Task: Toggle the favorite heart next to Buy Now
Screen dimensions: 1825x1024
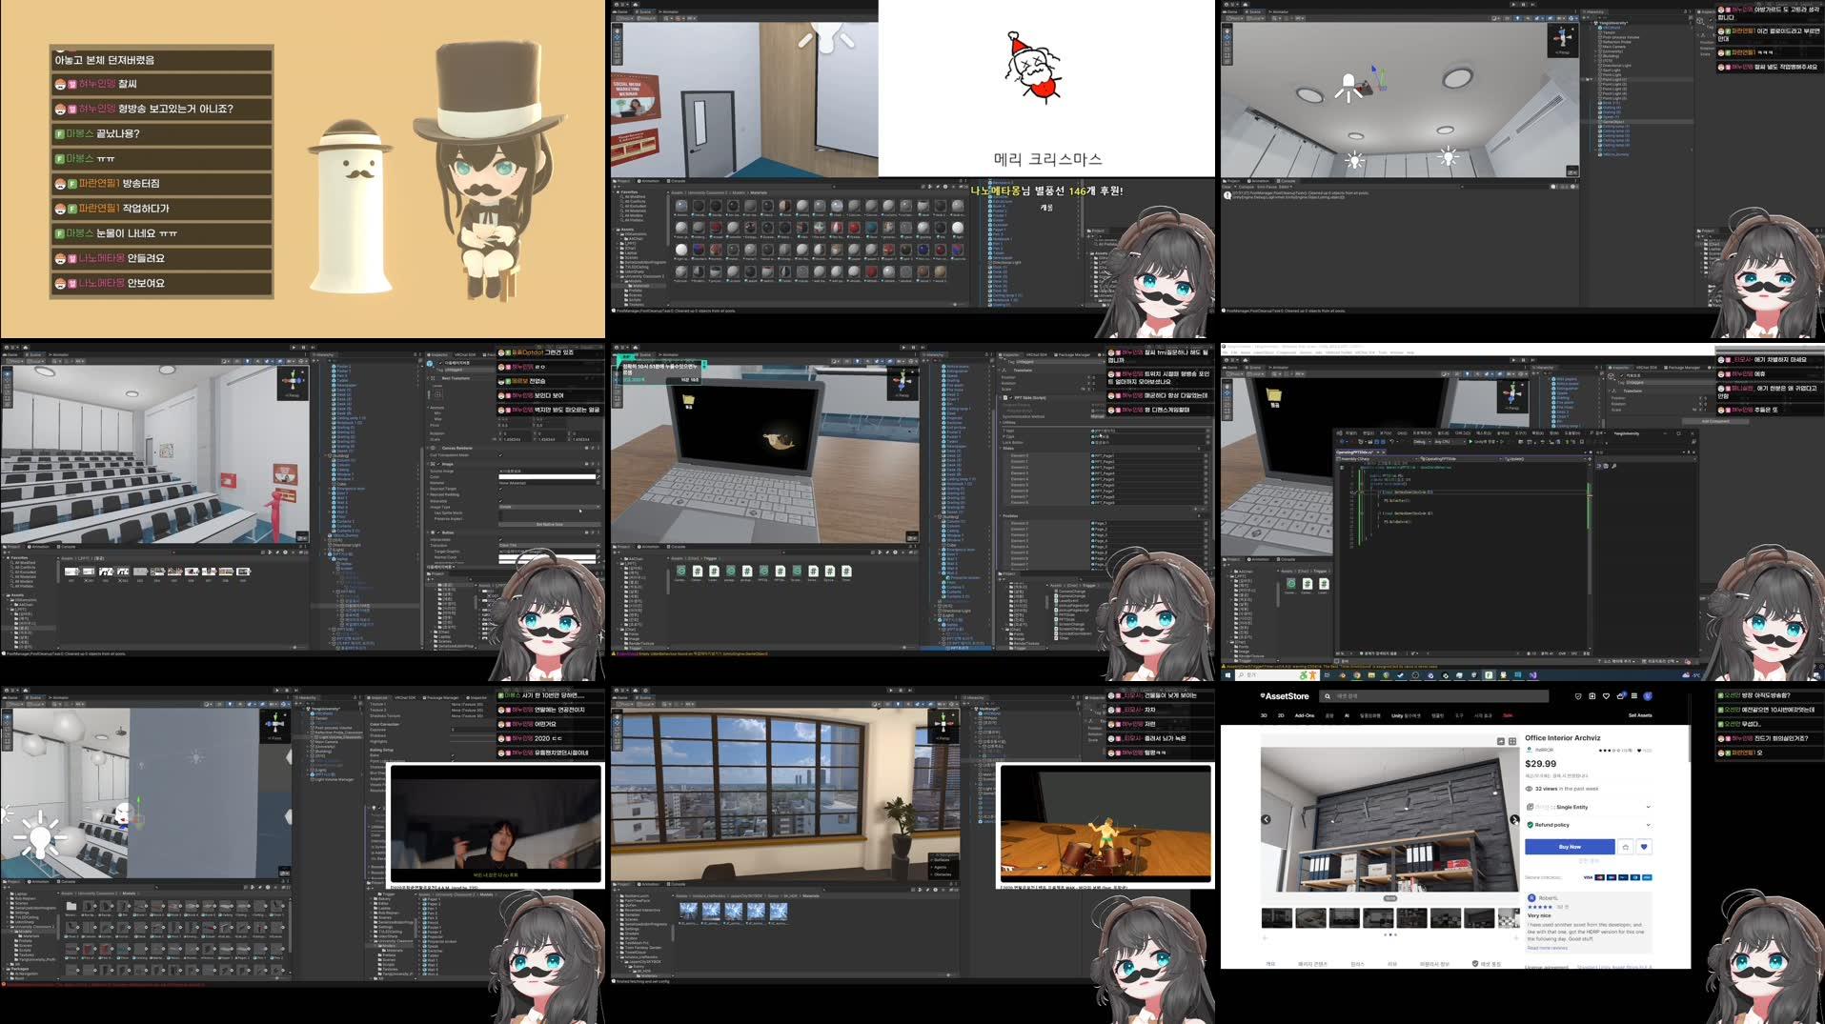Action: (x=1644, y=847)
